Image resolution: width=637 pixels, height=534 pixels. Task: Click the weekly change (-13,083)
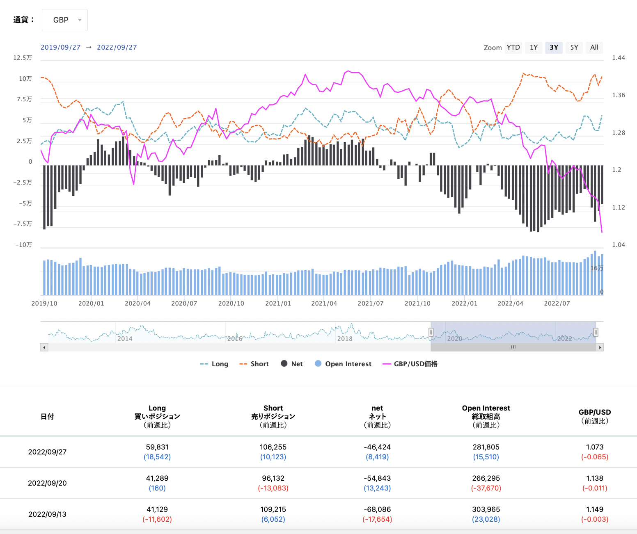coord(273,488)
